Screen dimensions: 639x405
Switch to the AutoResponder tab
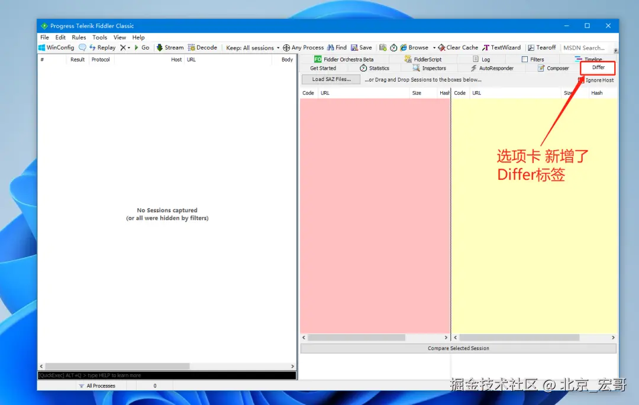point(492,69)
